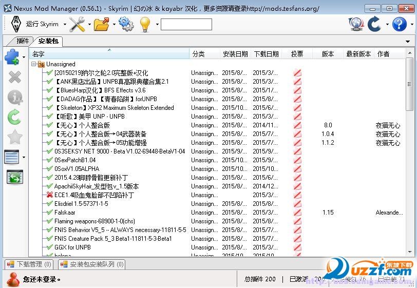Sort by the 安装日期 column header
The width and height of the screenshot is (417, 288).
(235, 54)
